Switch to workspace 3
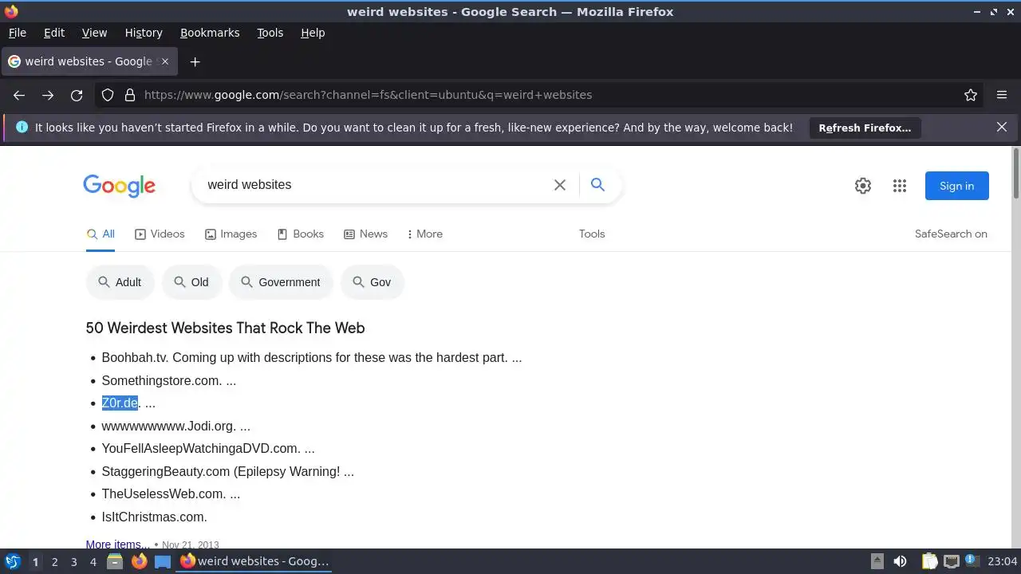 click(x=73, y=562)
